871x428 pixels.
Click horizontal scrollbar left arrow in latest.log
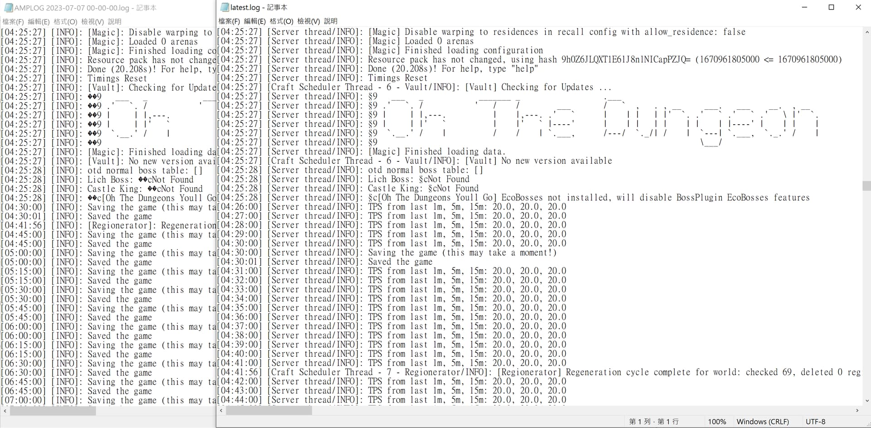pos(221,410)
